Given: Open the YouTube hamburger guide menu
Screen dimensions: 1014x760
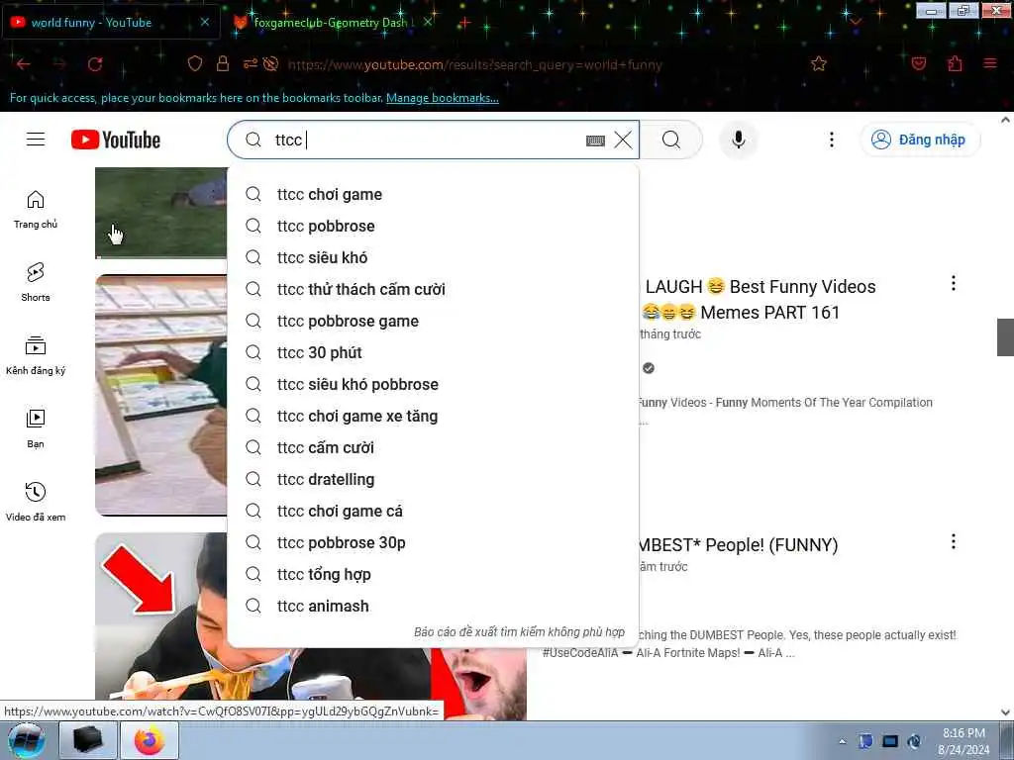Looking at the screenshot, I should point(36,140).
